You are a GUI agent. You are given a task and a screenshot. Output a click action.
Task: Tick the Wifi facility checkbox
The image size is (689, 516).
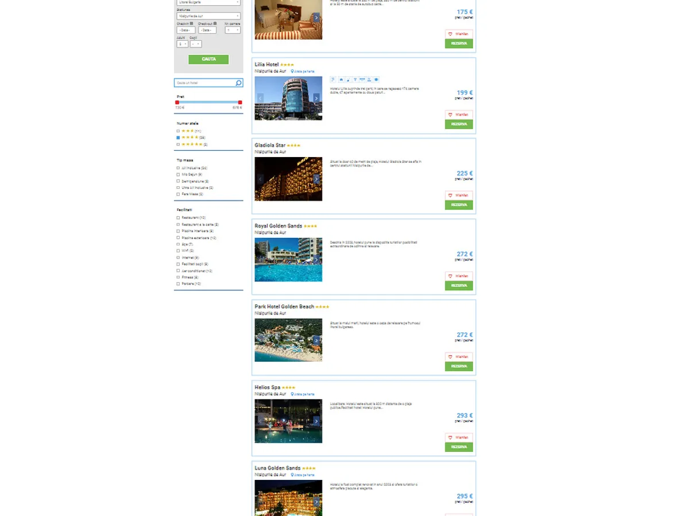(x=178, y=251)
